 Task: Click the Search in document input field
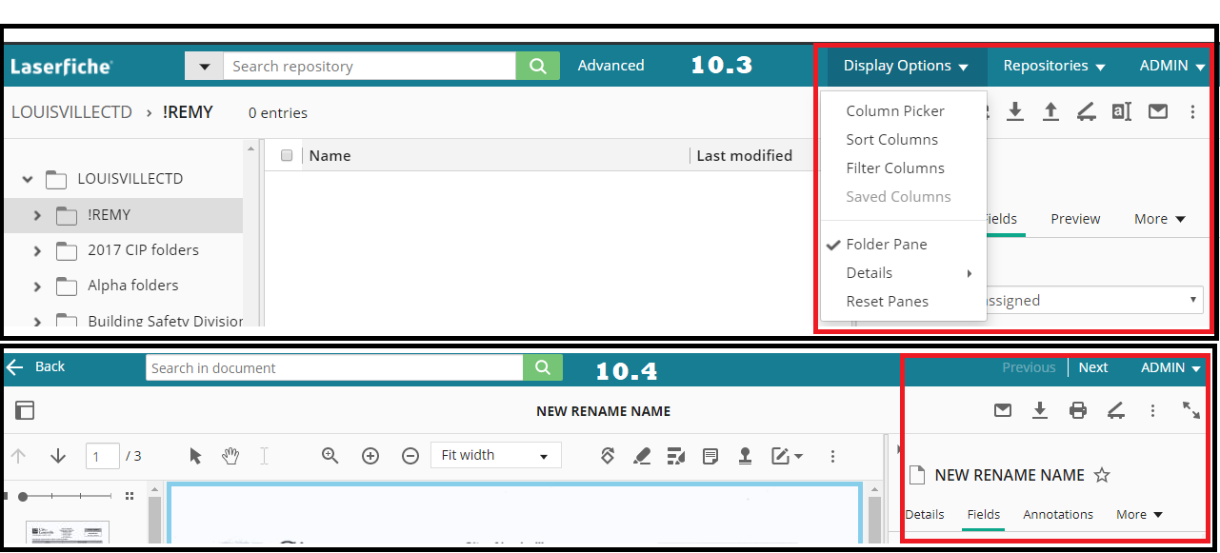coord(334,367)
